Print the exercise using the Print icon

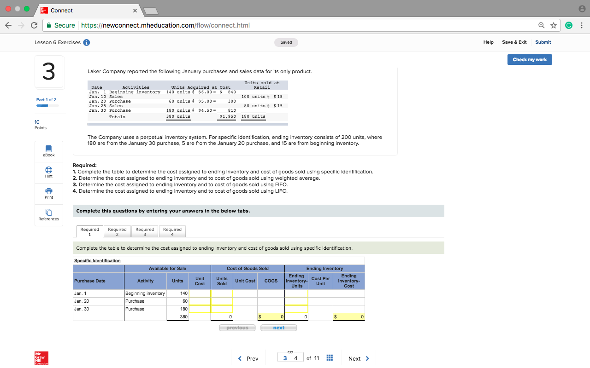[48, 193]
